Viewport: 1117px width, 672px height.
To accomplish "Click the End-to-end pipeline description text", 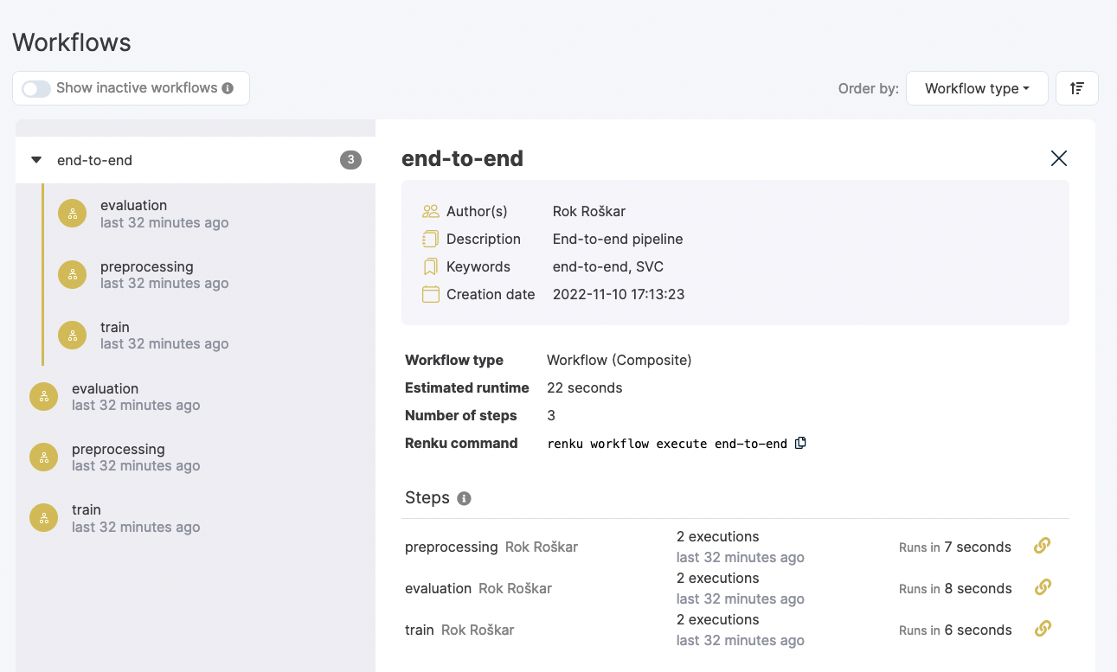I will click(618, 239).
